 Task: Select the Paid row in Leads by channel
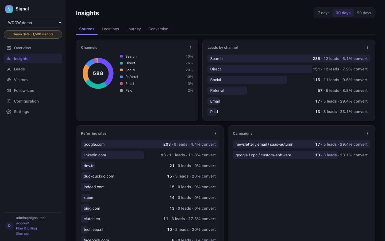click(x=289, y=112)
